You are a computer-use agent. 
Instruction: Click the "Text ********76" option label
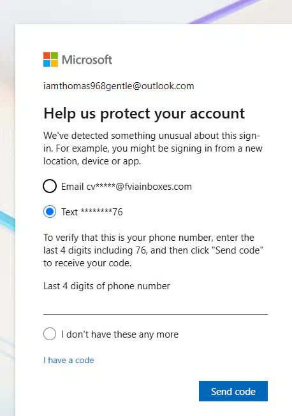point(92,212)
